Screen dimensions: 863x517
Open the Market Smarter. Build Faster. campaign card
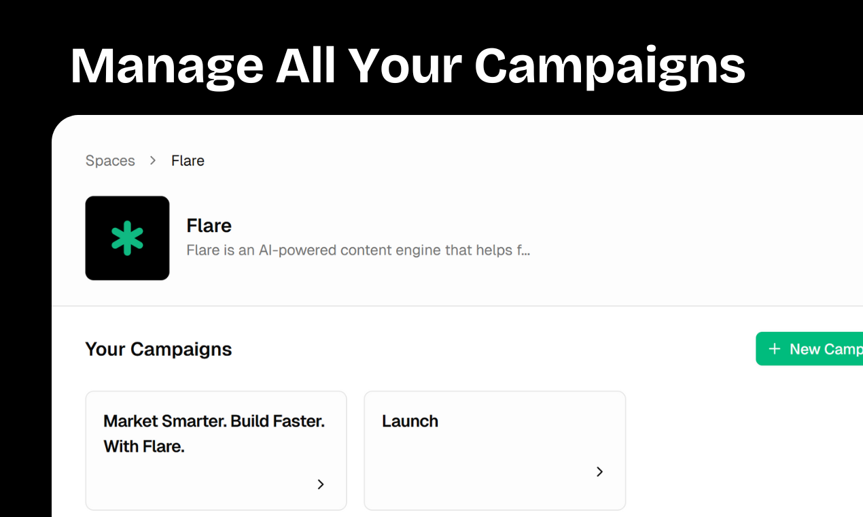(216, 450)
